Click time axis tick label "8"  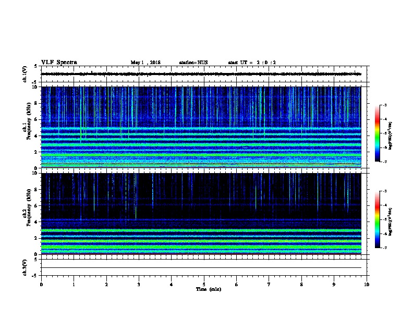point(301,285)
